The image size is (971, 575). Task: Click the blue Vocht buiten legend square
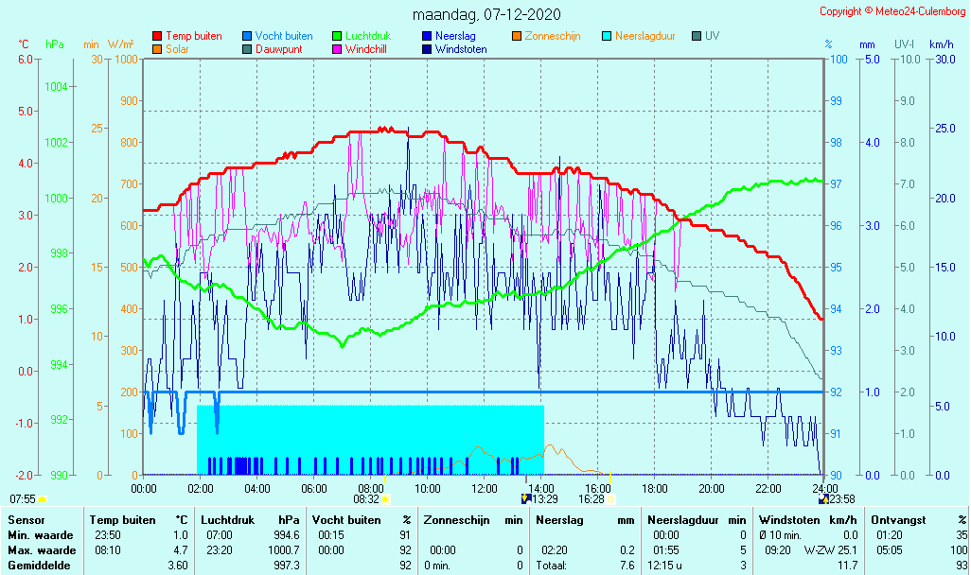coord(247,36)
